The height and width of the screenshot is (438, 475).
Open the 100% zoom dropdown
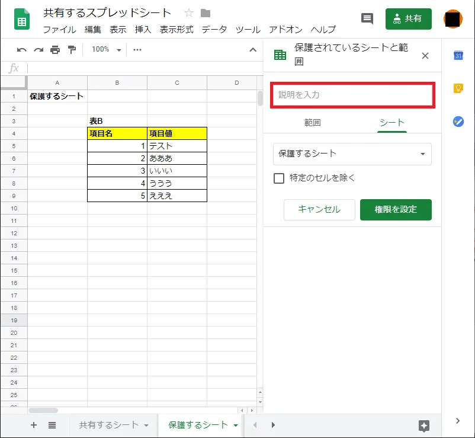106,49
